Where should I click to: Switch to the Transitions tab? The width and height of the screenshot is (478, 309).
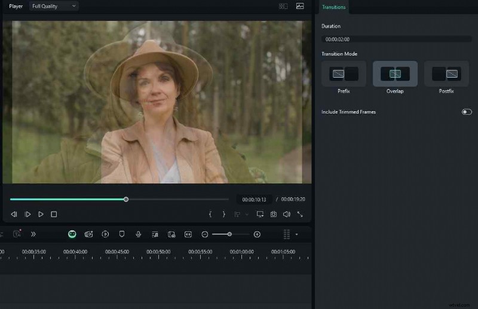333,7
